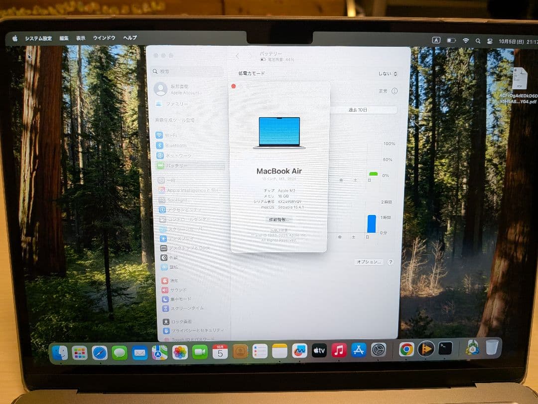Open サウンド (Sound) settings
Image resolution: width=538 pixels, height=404 pixels.
pos(179,290)
